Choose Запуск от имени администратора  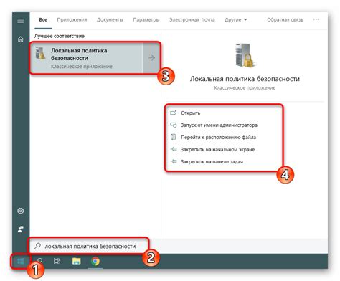click(x=219, y=125)
